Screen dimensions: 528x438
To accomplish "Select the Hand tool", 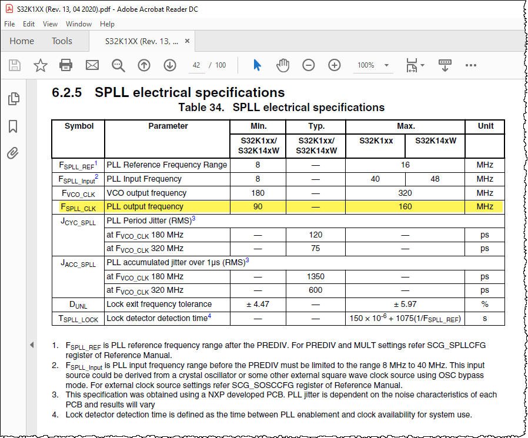I will 283,65.
